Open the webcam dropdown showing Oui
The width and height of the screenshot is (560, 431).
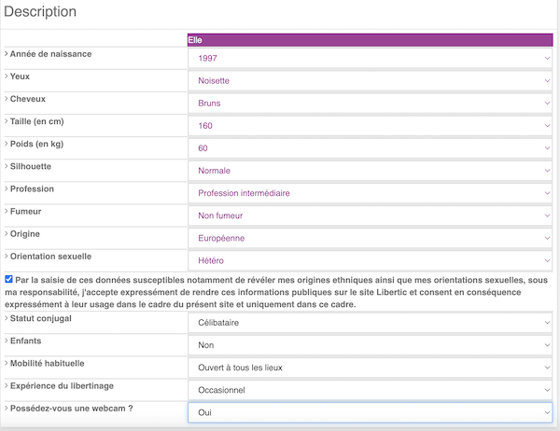point(371,411)
